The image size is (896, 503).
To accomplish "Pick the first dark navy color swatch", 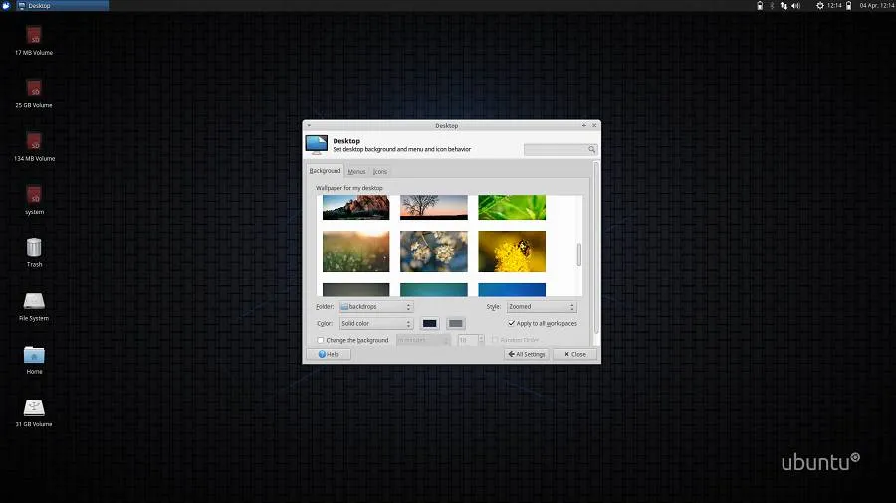I will [429, 323].
